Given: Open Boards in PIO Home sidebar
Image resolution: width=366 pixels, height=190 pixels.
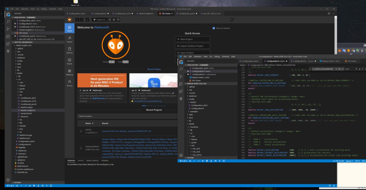Looking at the screenshot, I should click(x=69, y=61).
